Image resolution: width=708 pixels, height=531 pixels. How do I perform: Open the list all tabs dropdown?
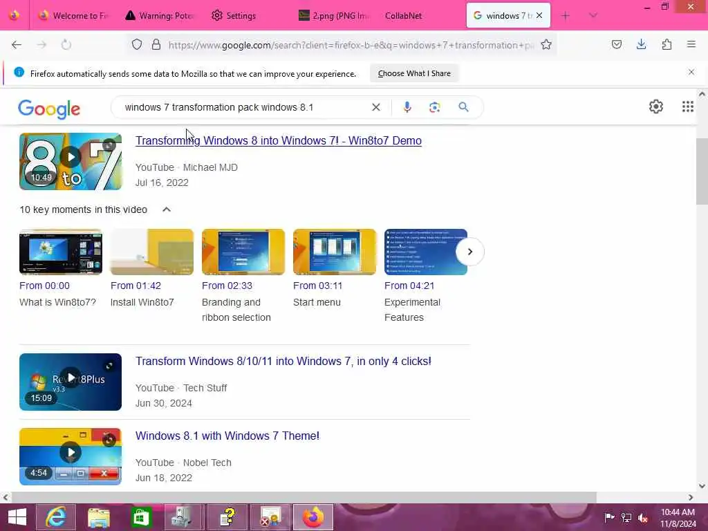(593, 15)
